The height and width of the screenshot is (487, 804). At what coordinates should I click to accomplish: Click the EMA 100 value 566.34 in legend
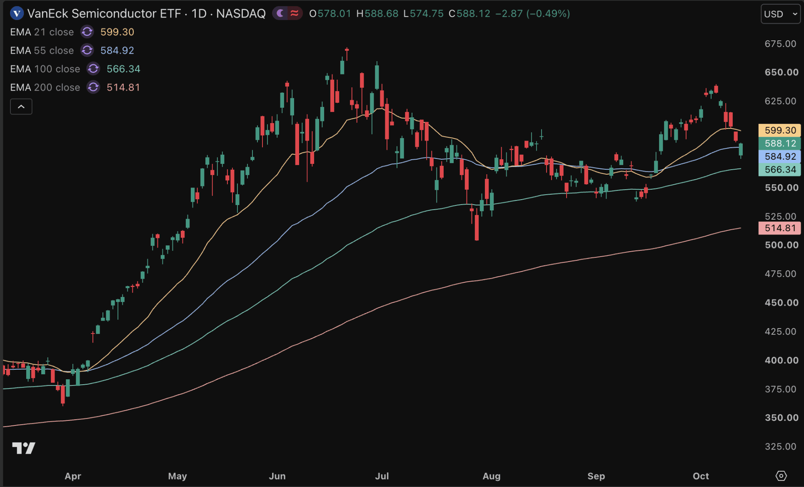point(123,69)
